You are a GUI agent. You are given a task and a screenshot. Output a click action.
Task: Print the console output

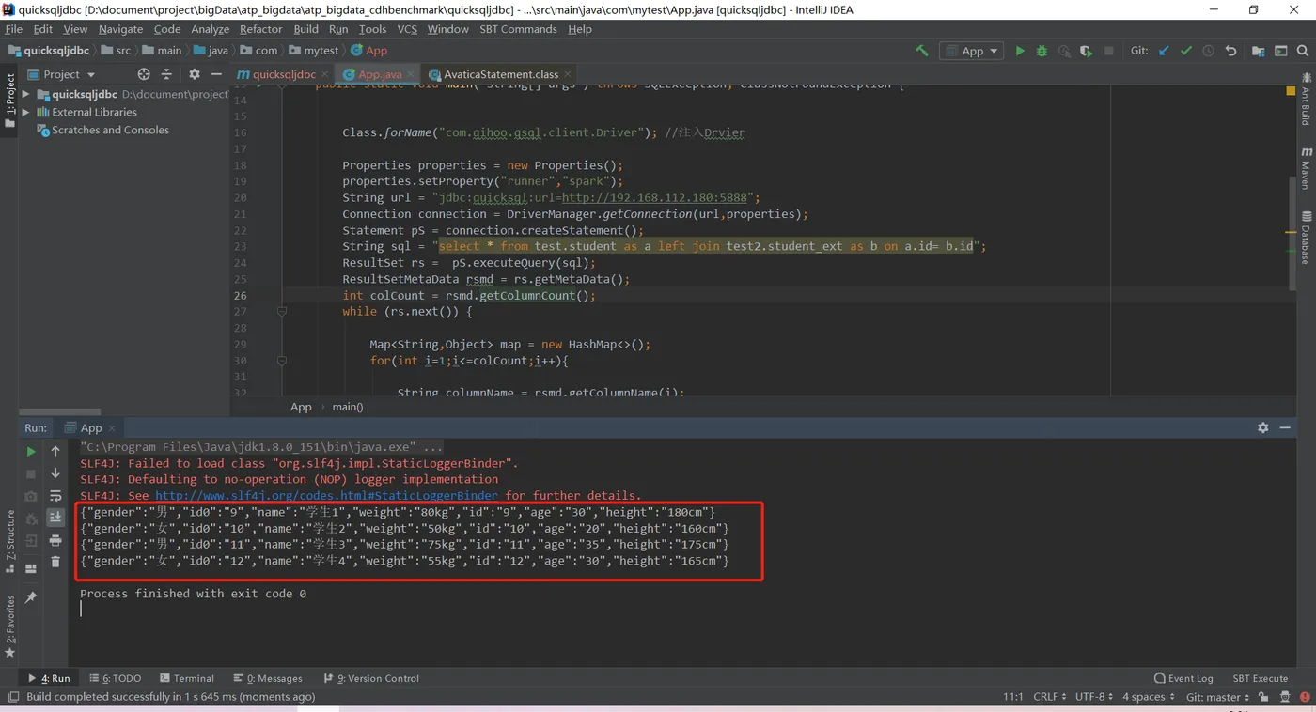(x=55, y=540)
